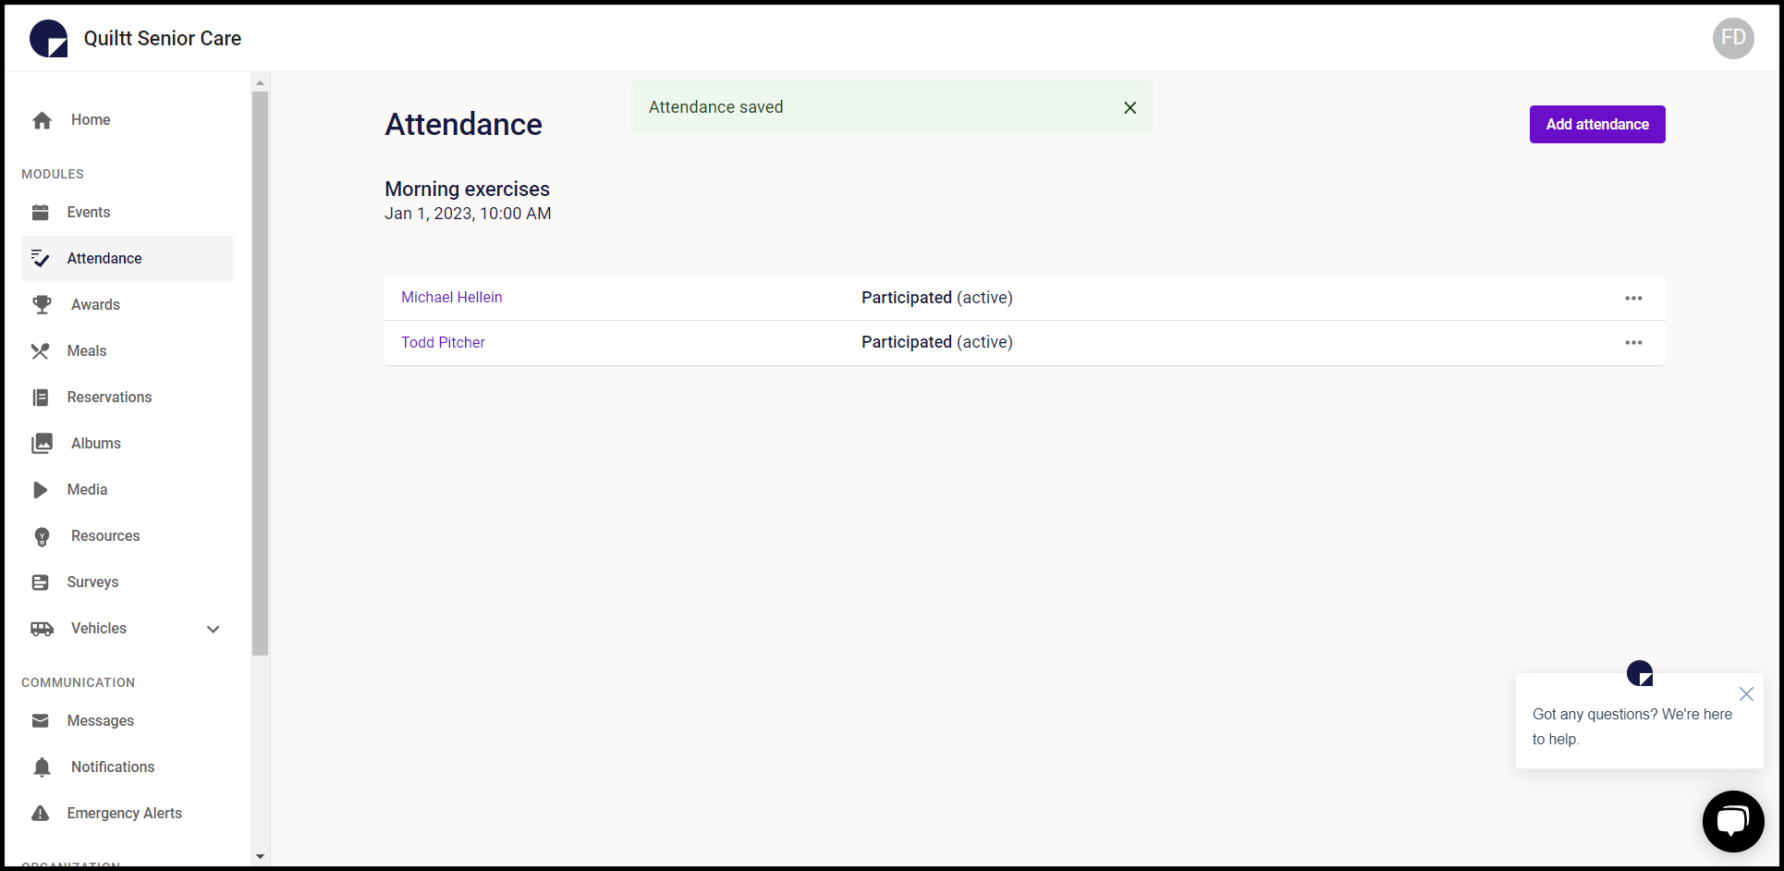Select Surveys in the sidebar
The image size is (1784, 871).
pos(92,582)
